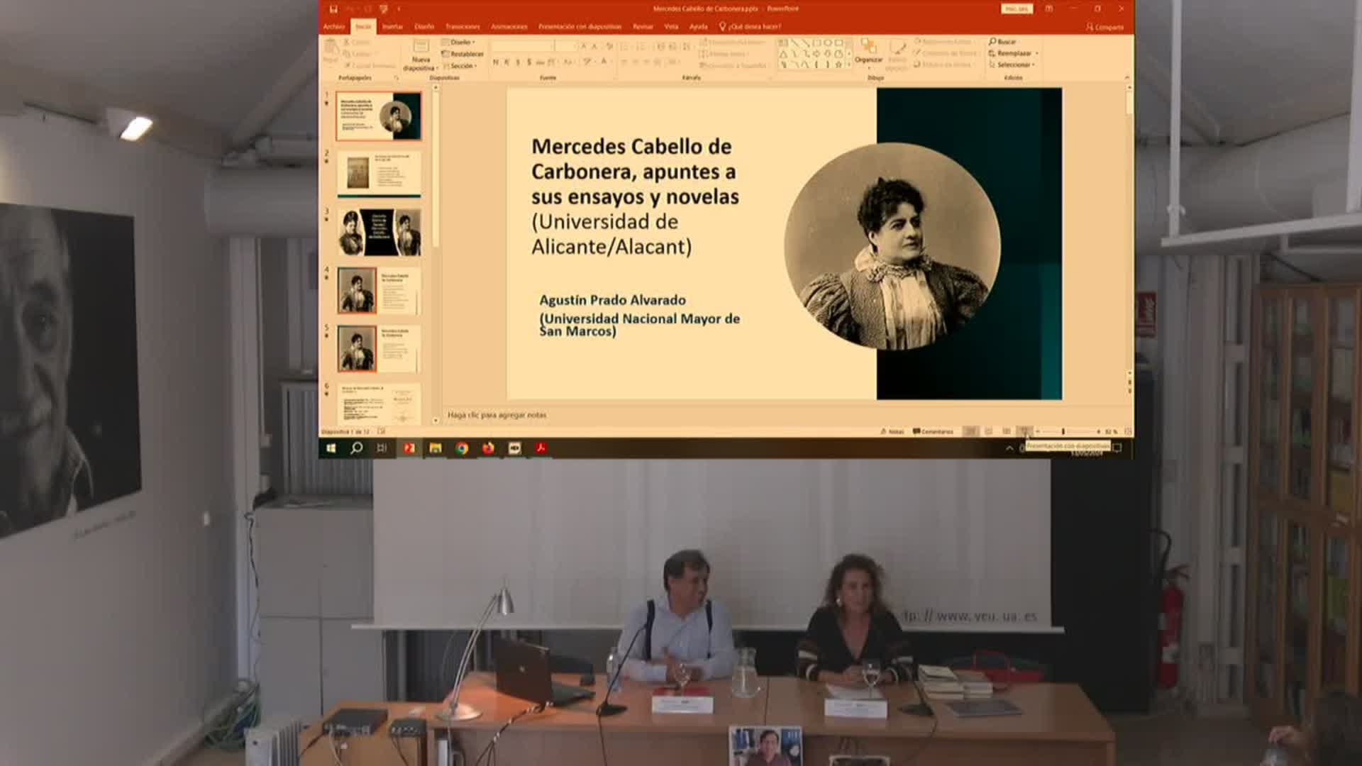The image size is (1362, 766).
Task: Select the triangle shape in shapes gallery
Action: pyautogui.click(x=783, y=53)
